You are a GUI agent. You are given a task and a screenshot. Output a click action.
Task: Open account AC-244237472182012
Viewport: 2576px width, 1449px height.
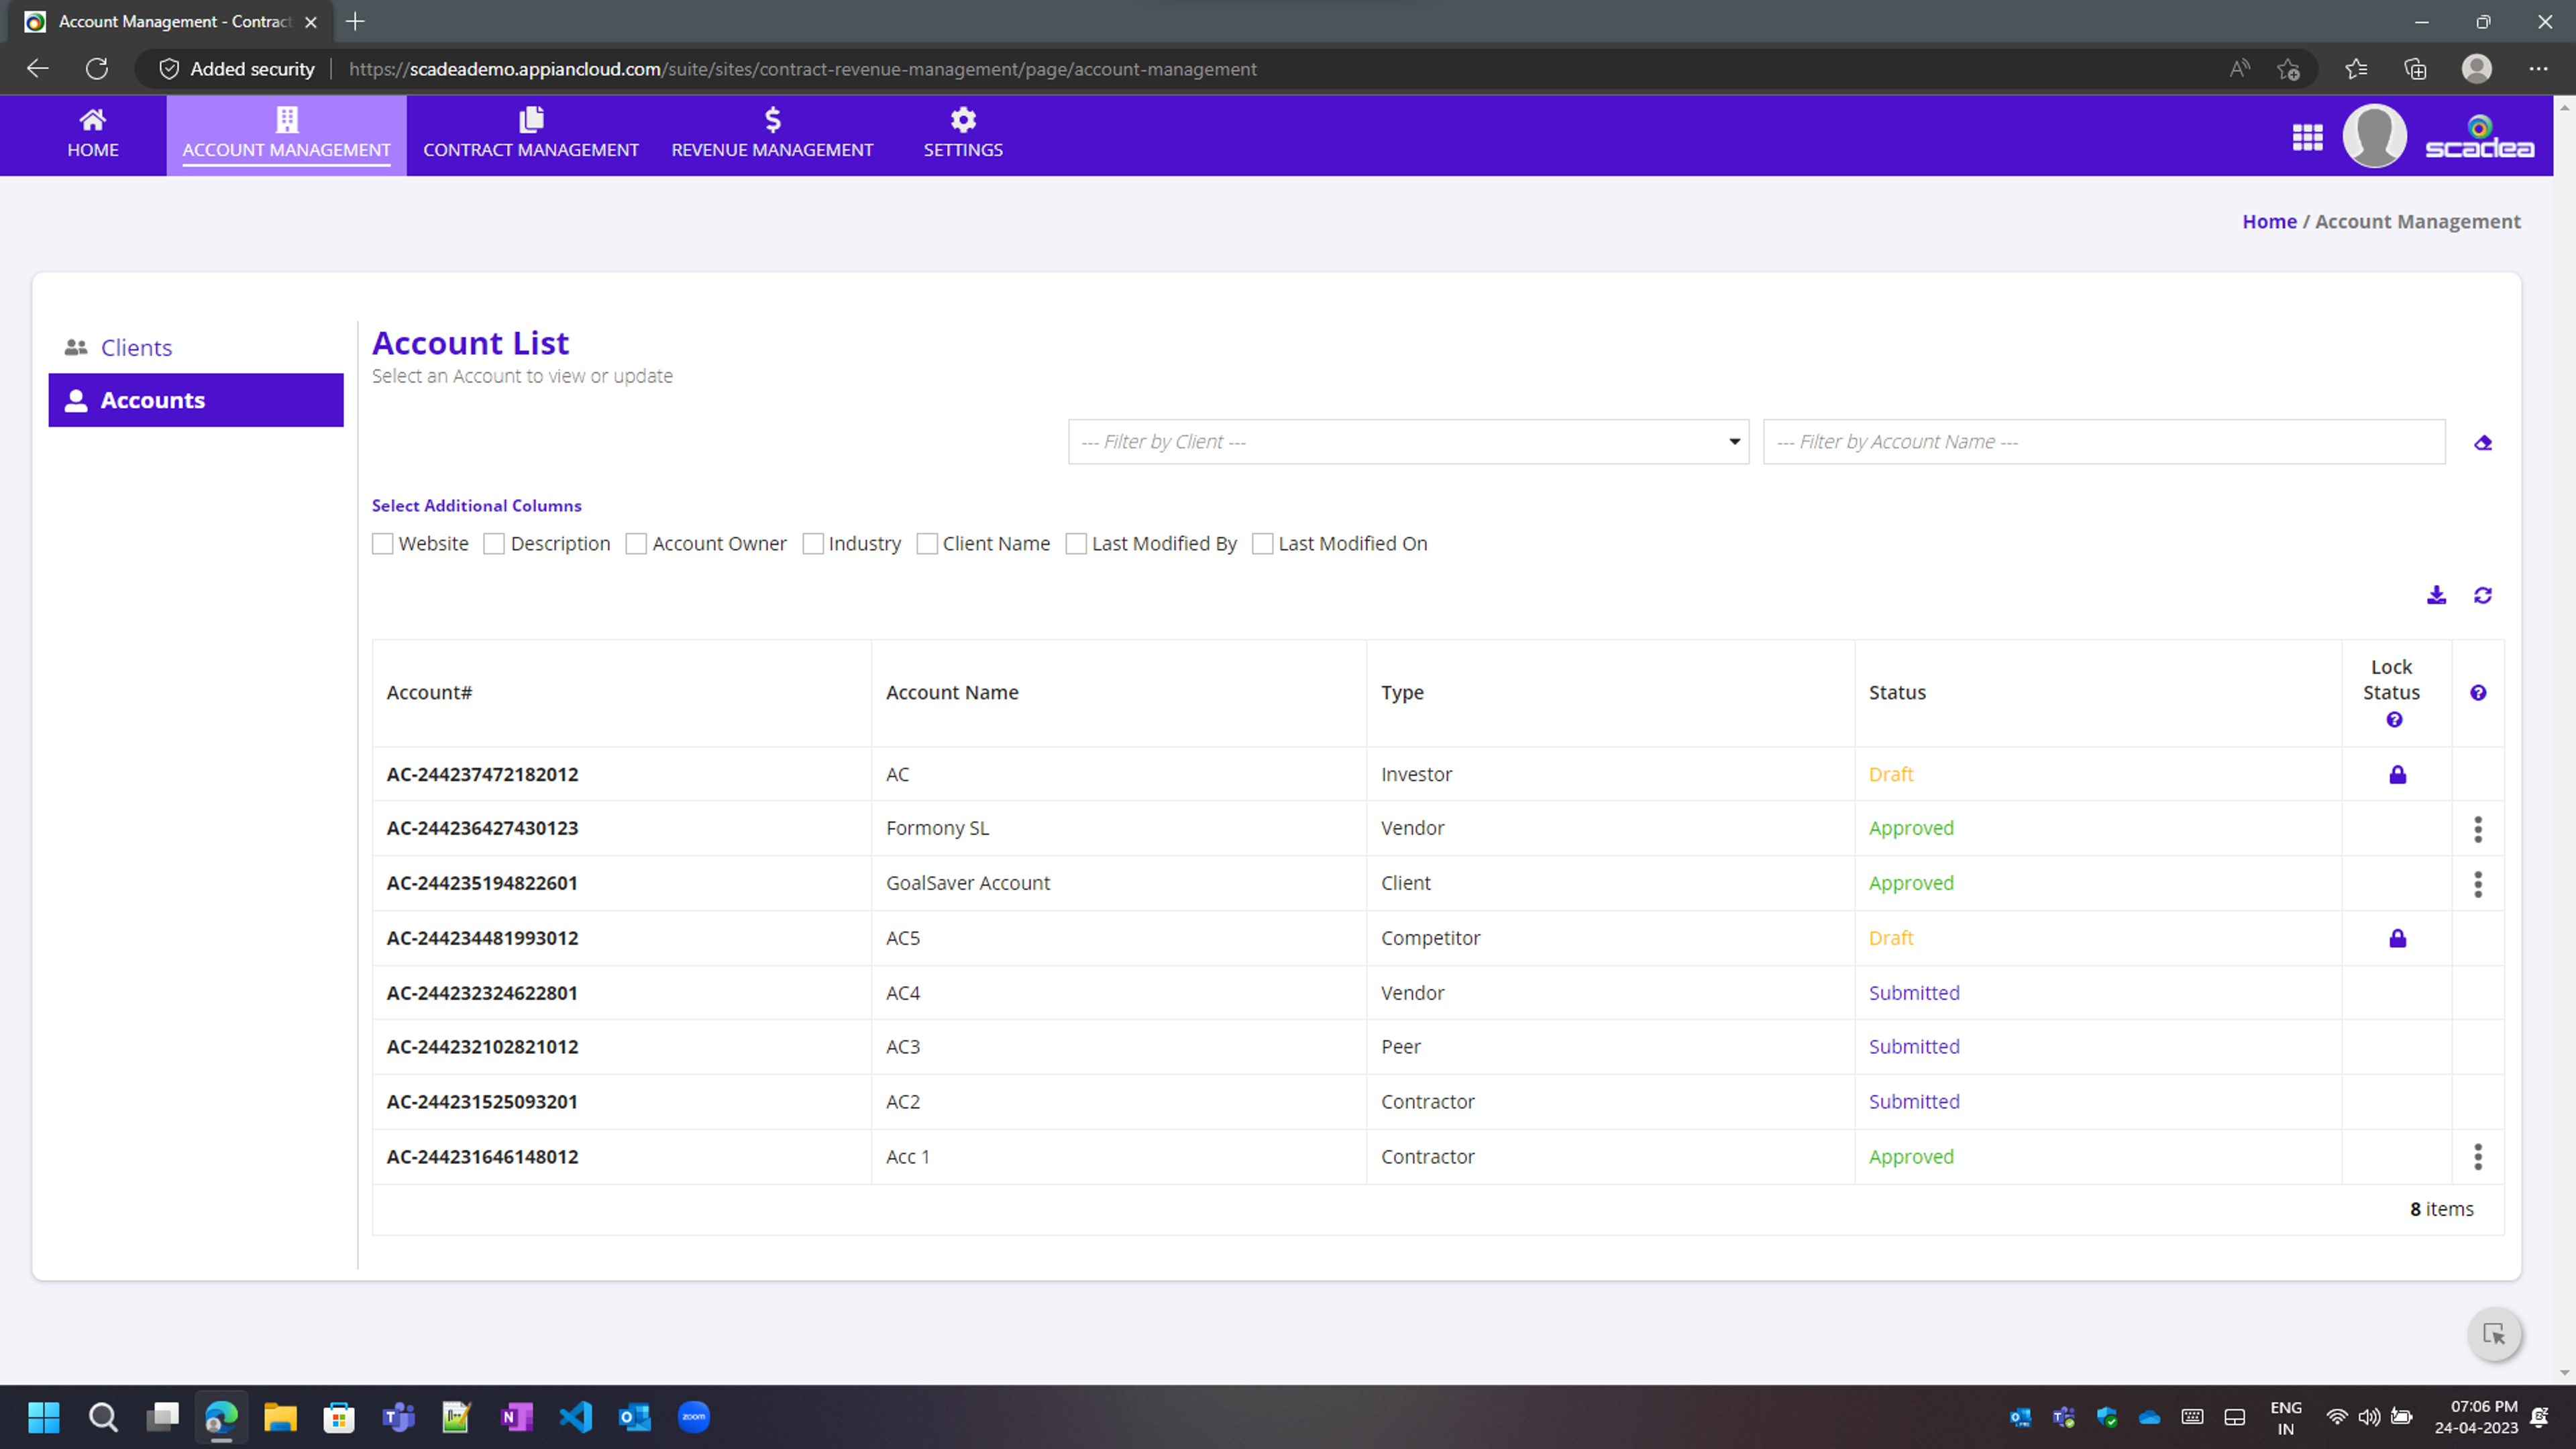pos(482,774)
